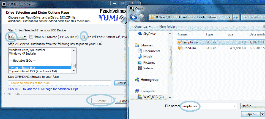Viewport: 265px width, 119px height.
Task: Open SkyDrive in the navigation pane
Action: pyautogui.click(x=150, y=34)
